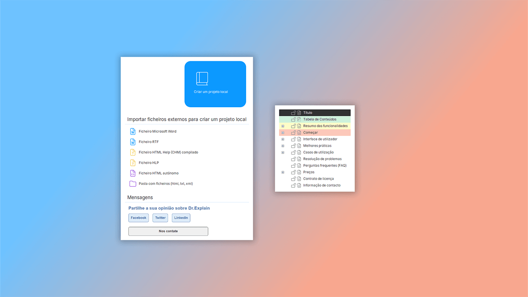
Task: Click the standalone HTML file icon
Action: coord(133,173)
